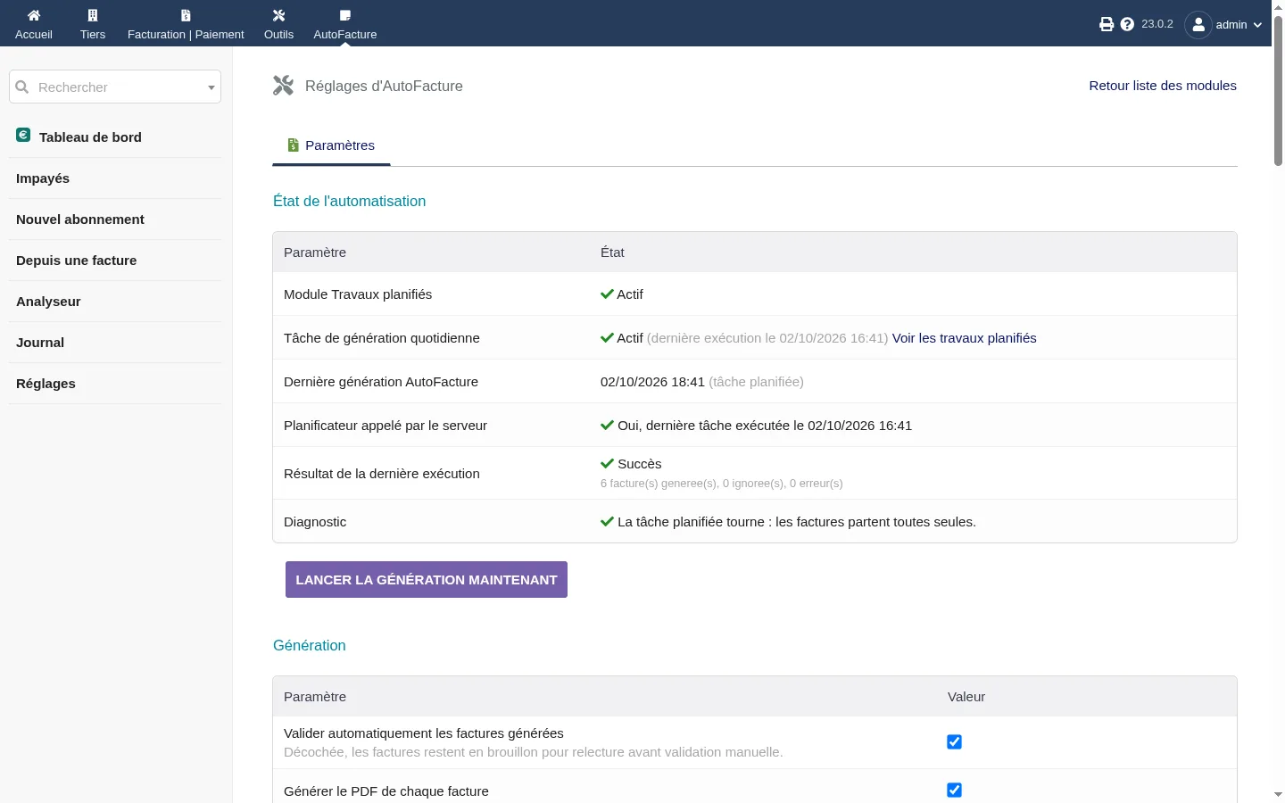Image resolution: width=1285 pixels, height=803 pixels.
Task: Open the Facturation | Paiement icon
Action: click(x=186, y=15)
